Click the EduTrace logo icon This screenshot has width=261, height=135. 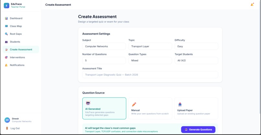click(6, 5)
